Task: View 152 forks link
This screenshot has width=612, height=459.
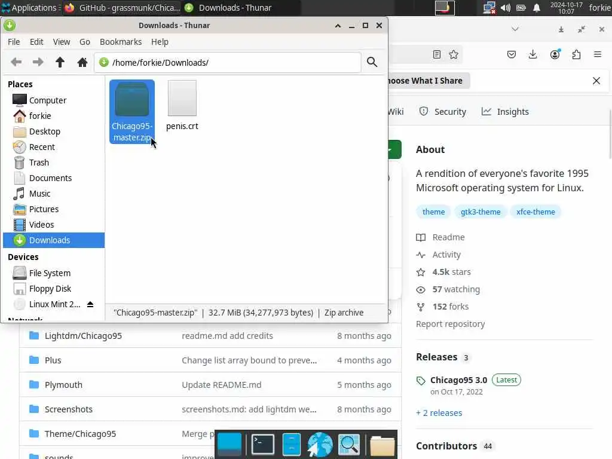Action: [443, 307]
